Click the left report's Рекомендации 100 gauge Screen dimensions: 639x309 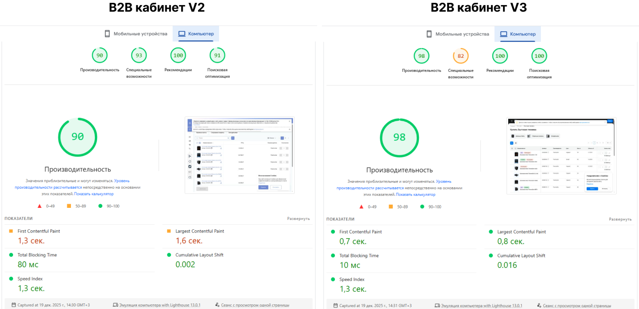click(x=178, y=55)
